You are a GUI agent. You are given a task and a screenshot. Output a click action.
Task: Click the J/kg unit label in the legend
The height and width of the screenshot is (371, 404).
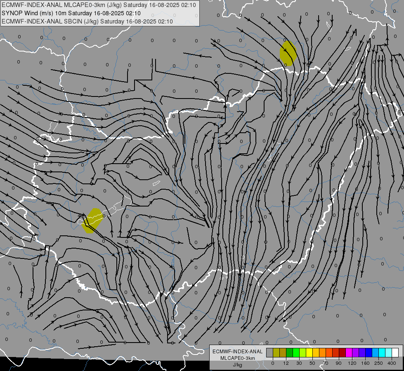click(x=238, y=365)
